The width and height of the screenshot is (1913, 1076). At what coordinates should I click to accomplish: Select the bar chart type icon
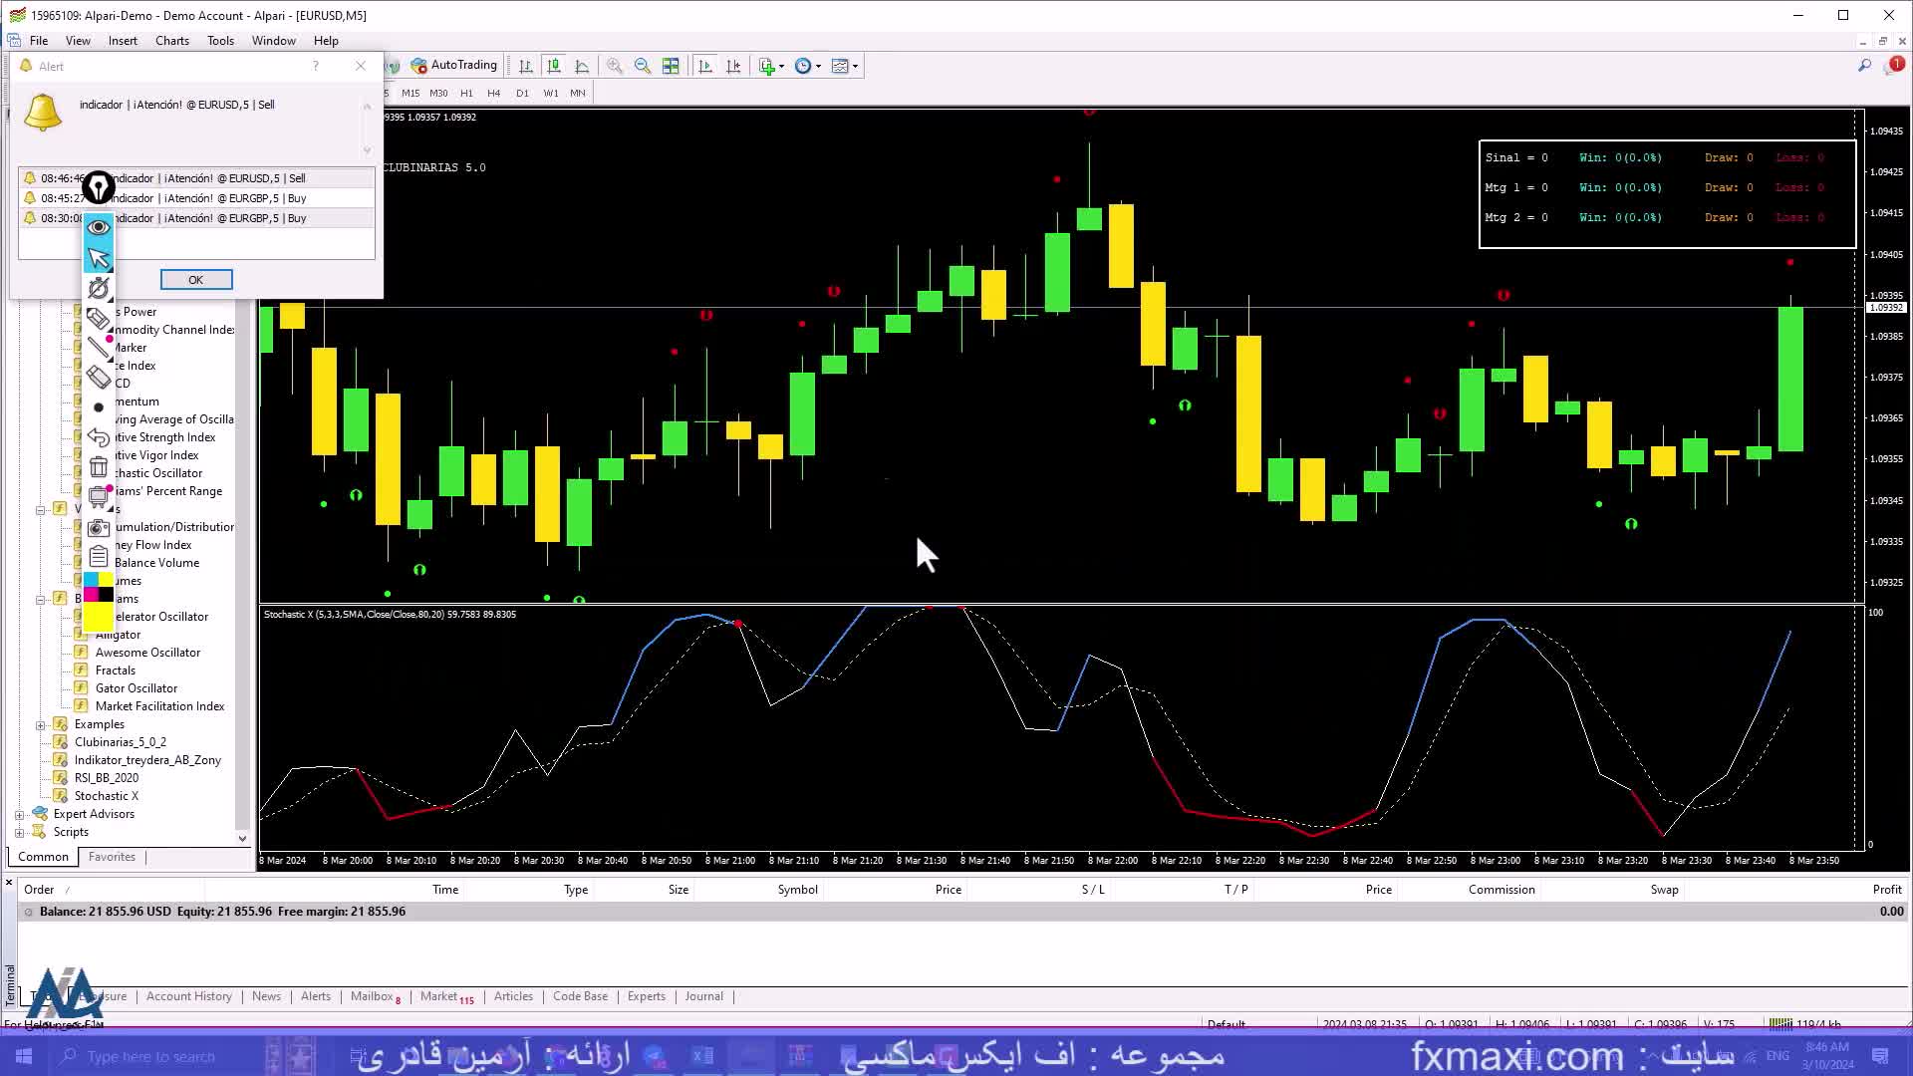coord(525,66)
